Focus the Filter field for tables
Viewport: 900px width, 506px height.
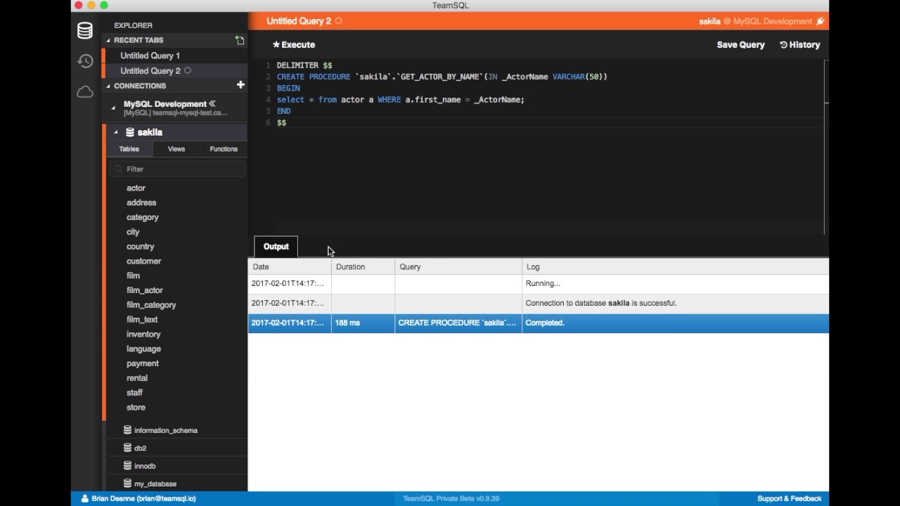[177, 169]
